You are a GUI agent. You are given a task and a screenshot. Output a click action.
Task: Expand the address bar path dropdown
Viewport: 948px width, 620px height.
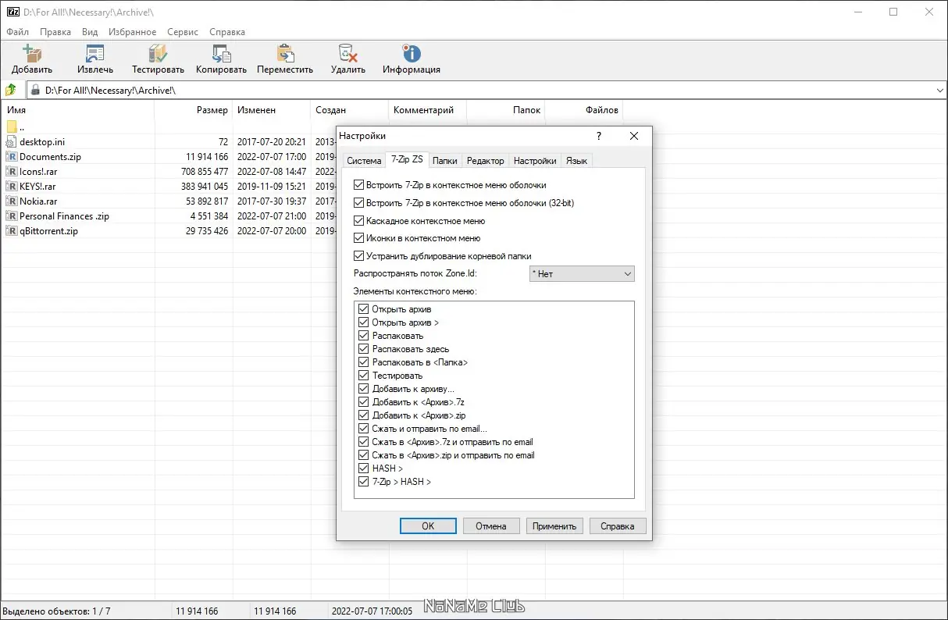coord(939,91)
